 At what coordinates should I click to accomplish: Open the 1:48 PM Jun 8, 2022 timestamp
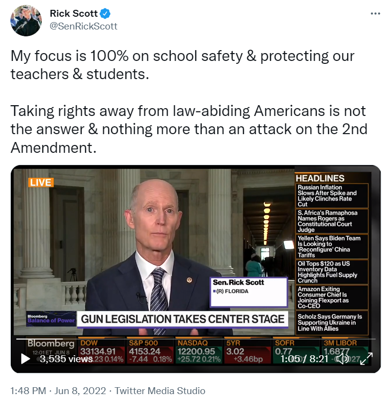59,391
